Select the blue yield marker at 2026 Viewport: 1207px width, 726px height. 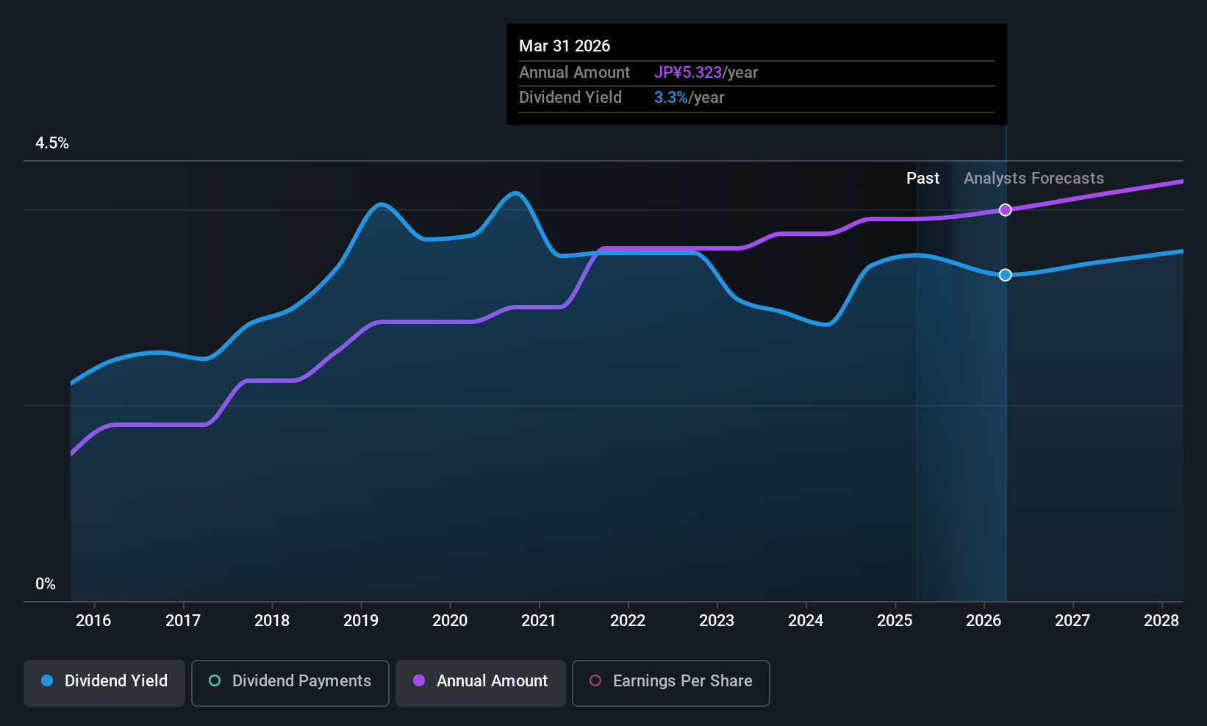tap(1006, 275)
